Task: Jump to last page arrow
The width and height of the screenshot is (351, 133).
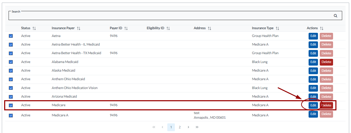Action: pyautogui.click(x=197, y=127)
